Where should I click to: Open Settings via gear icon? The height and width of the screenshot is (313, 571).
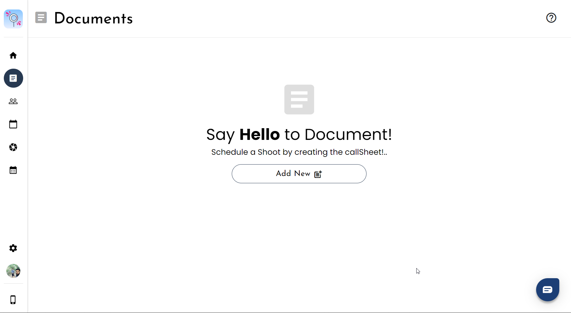pyautogui.click(x=13, y=248)
